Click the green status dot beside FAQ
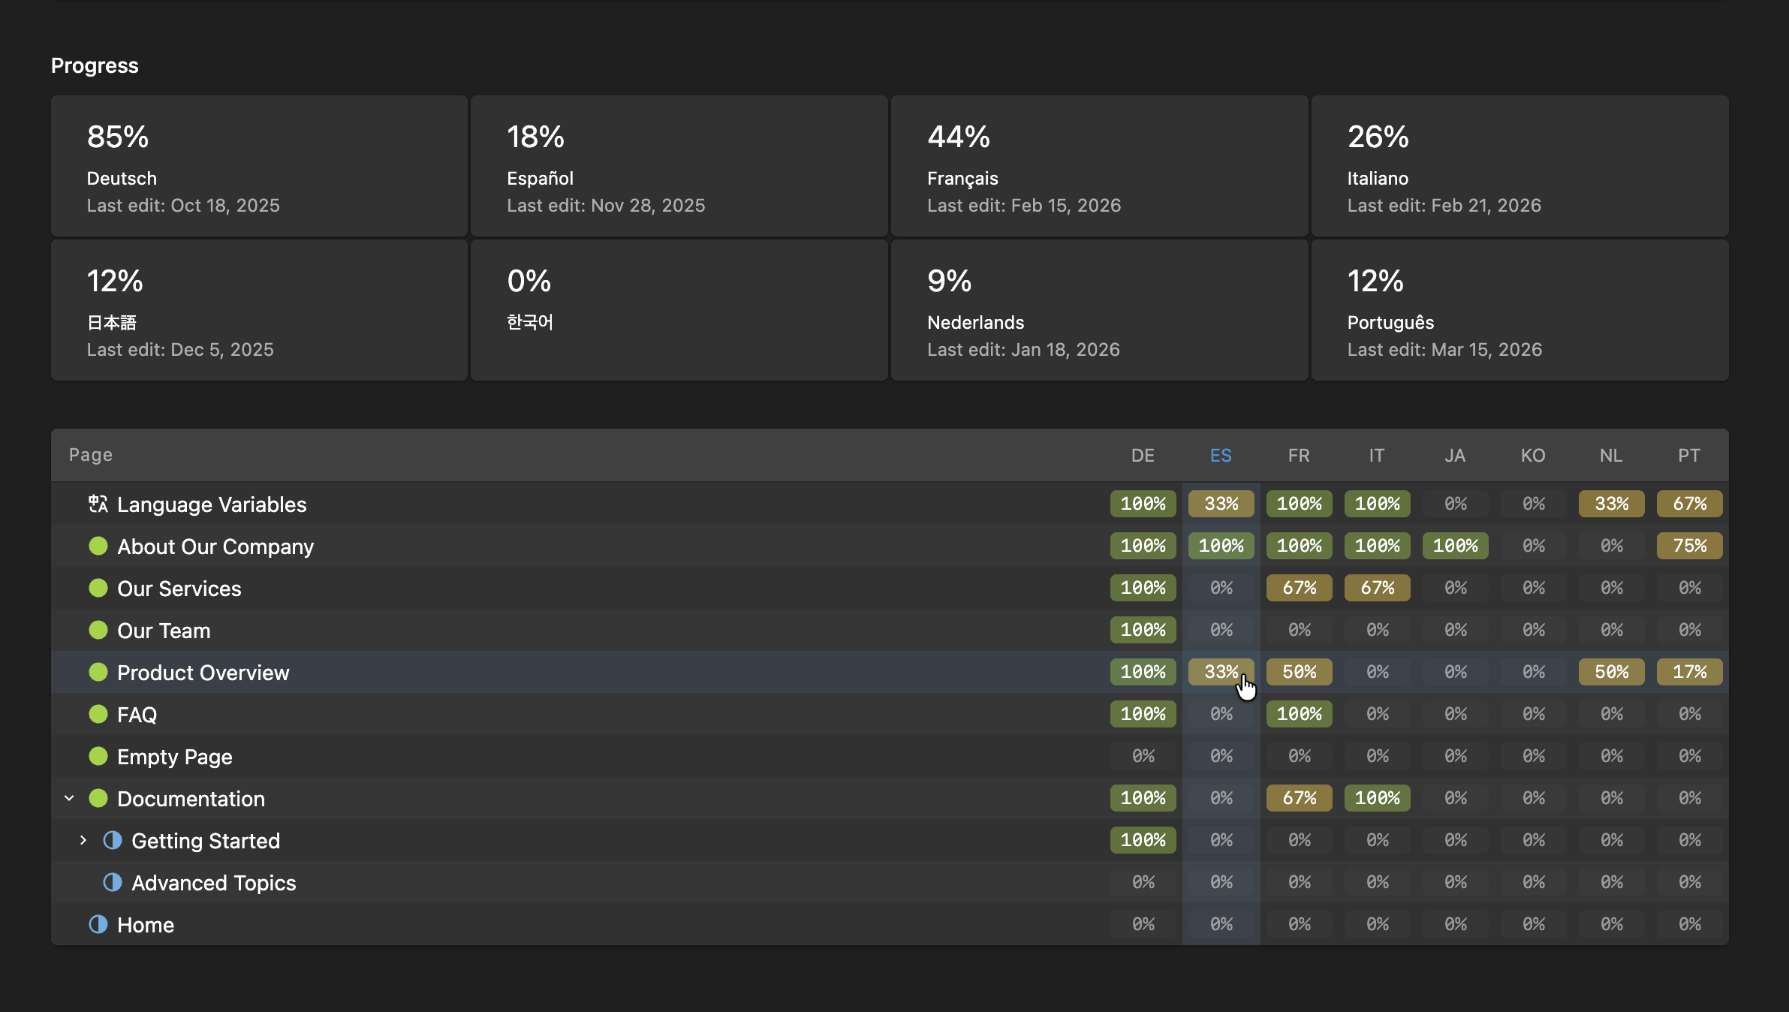1789x1012 pixels. point(98,714)
